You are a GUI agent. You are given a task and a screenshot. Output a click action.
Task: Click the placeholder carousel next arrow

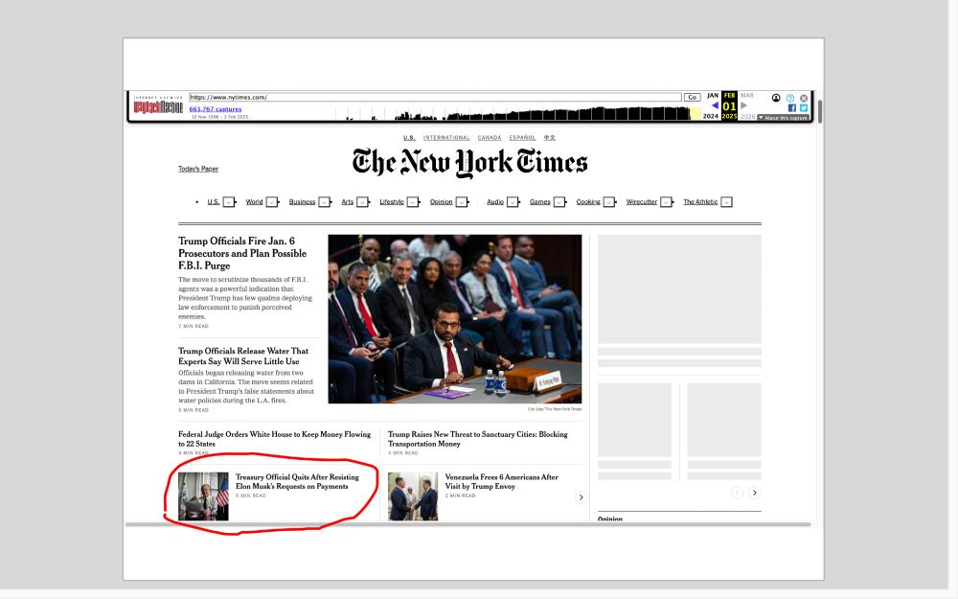(x=755, y=493)
